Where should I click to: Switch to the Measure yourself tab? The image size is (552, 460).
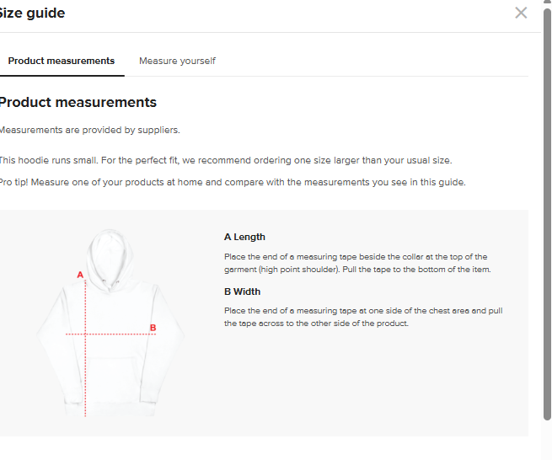tap(177, 61)
